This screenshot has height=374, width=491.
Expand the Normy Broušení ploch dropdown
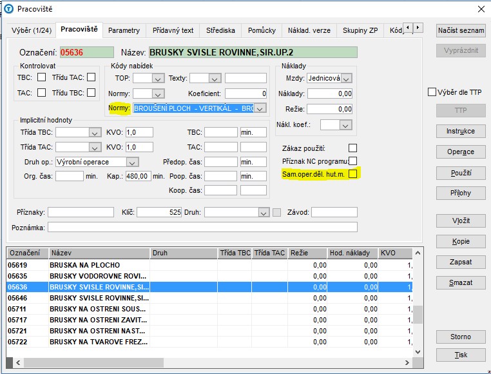(260, 108)
